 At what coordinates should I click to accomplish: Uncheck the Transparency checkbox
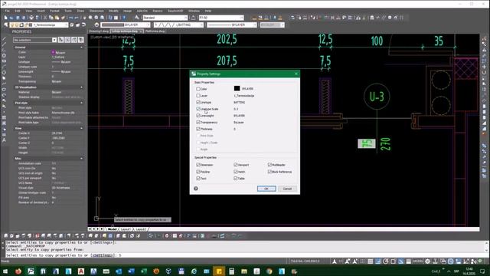click(x=198, y=123)
